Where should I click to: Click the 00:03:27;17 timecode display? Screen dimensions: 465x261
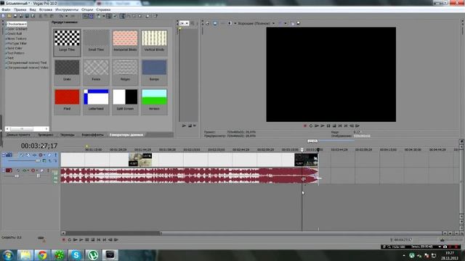39,146
